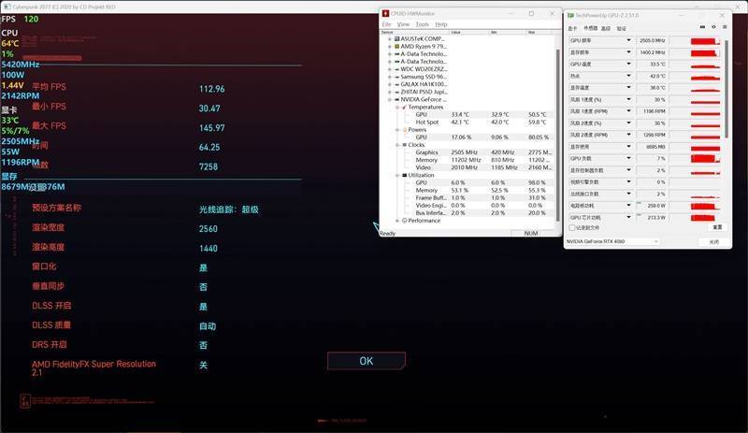Open 显存使用 sensor dropdown in GPU-Z
Screen dimensions: 748x433
coord(628,147)
